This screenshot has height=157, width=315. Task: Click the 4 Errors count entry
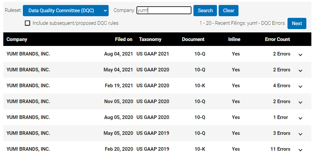click(x=282, y=86)
